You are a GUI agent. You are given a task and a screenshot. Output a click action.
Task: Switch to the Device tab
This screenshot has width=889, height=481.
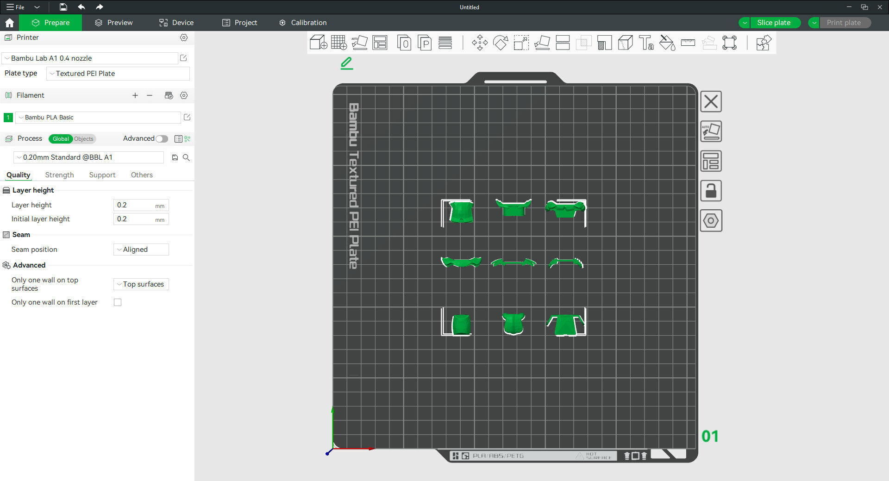176,23
